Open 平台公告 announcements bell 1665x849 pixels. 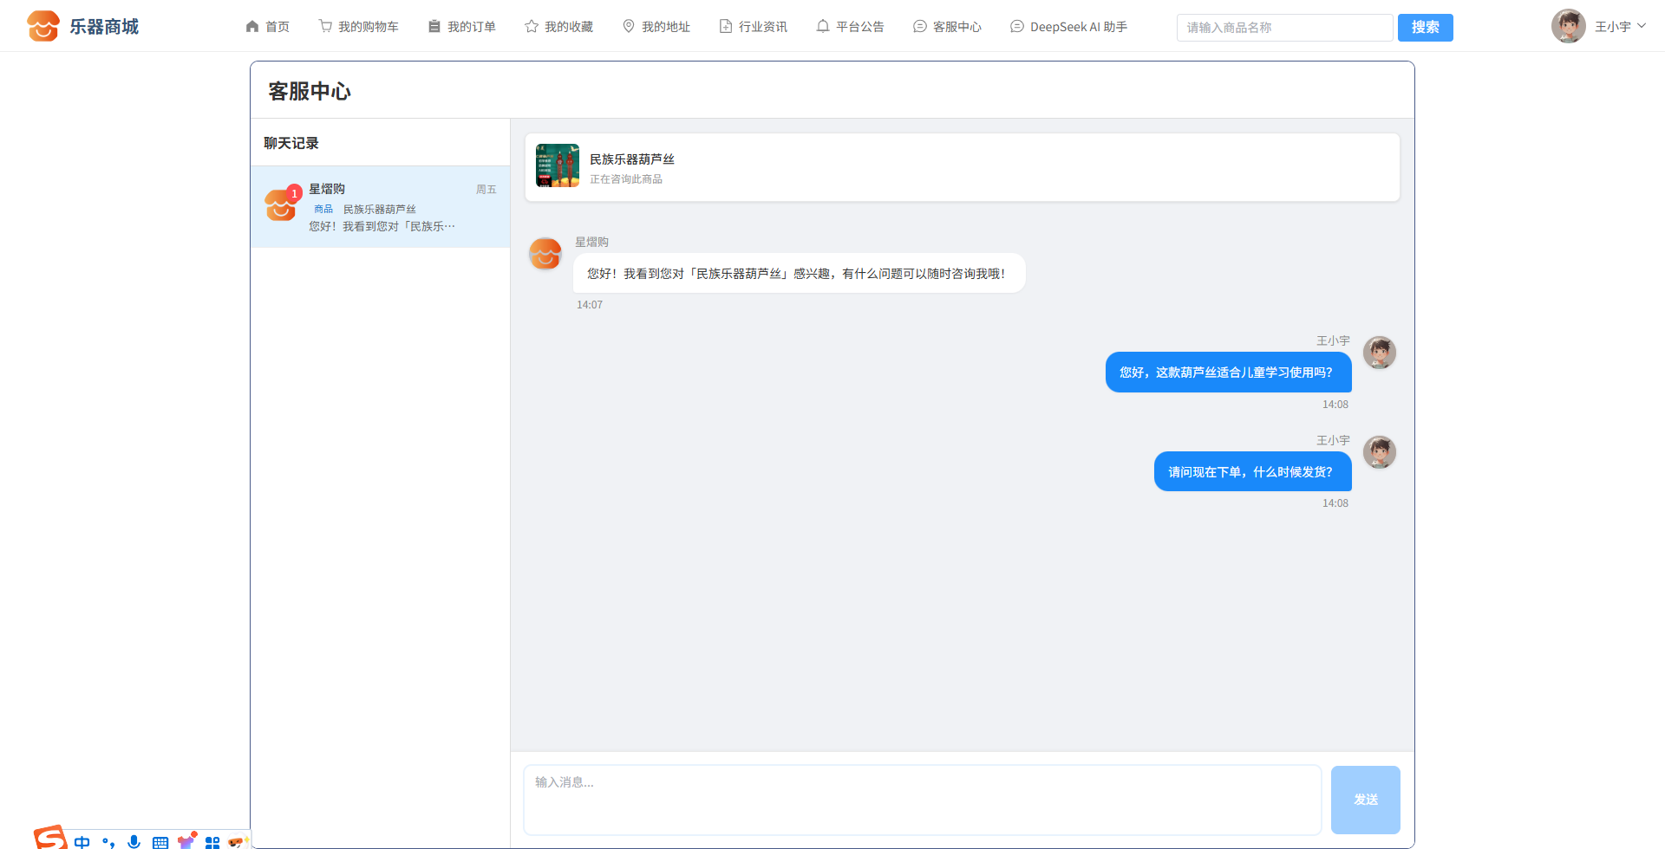tap(850, 27)
